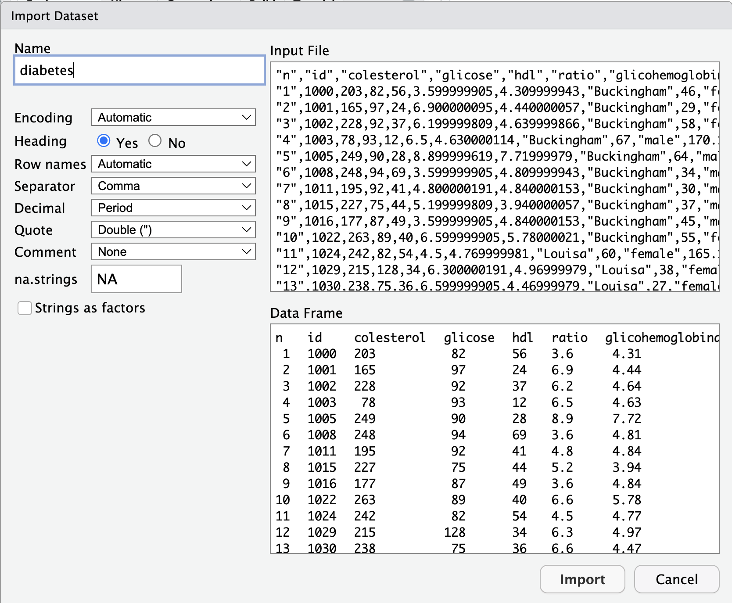Open the Encoding dropdown

coord(173,117)
